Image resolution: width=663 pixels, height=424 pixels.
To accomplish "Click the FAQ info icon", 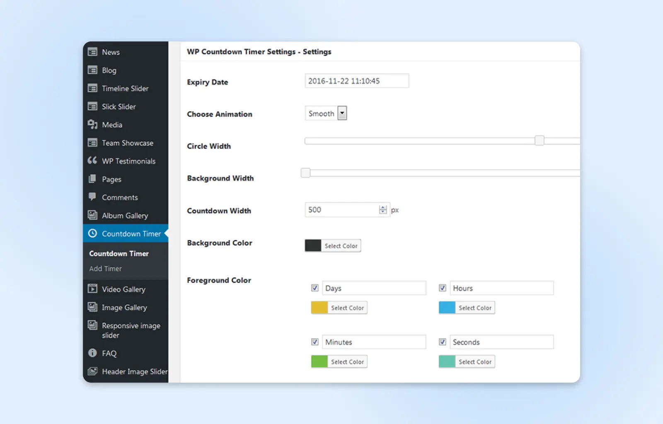I will pos(92,353).
